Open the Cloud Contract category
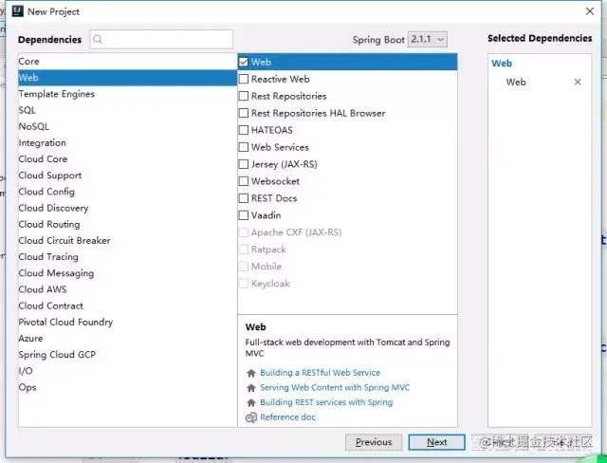The height and width of the screenshot is (463, 607). coord(127,306)
